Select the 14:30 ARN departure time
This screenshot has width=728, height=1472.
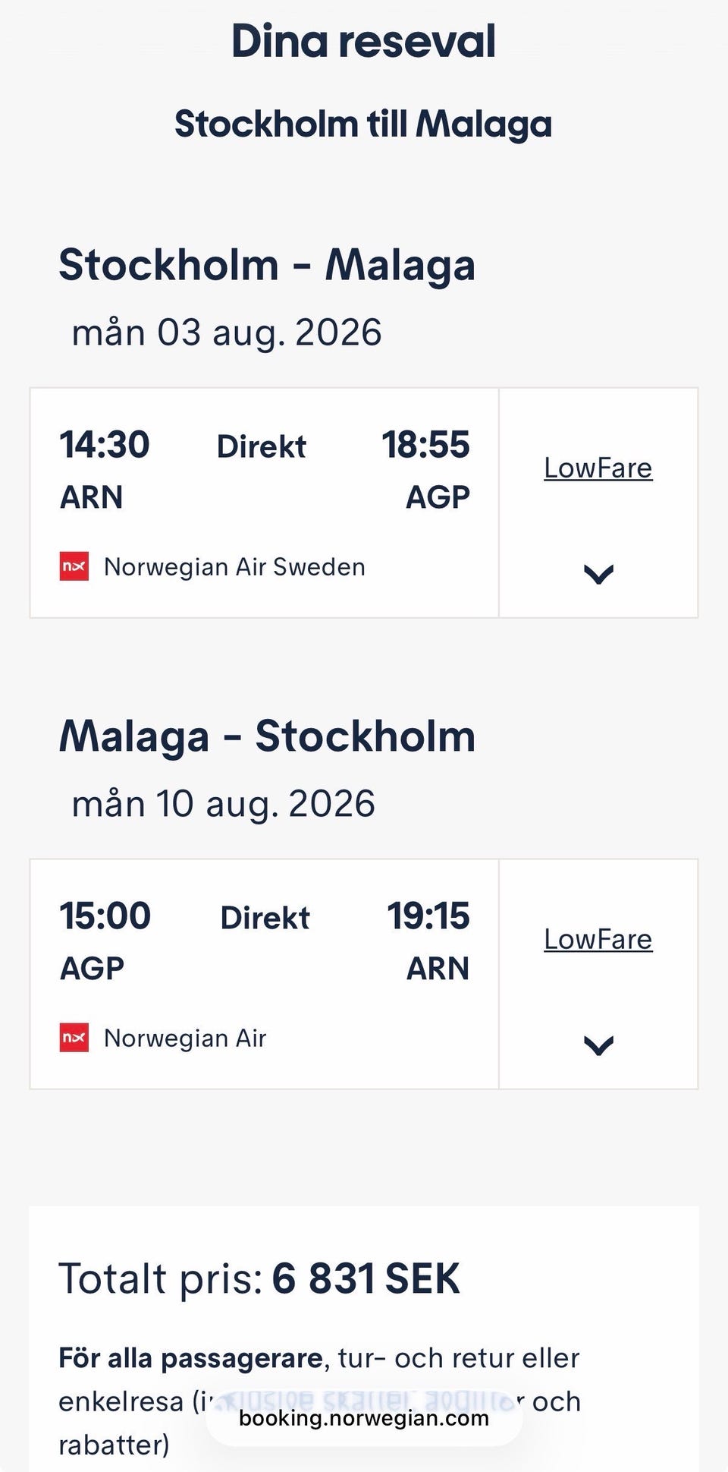(x=105, y=445)
